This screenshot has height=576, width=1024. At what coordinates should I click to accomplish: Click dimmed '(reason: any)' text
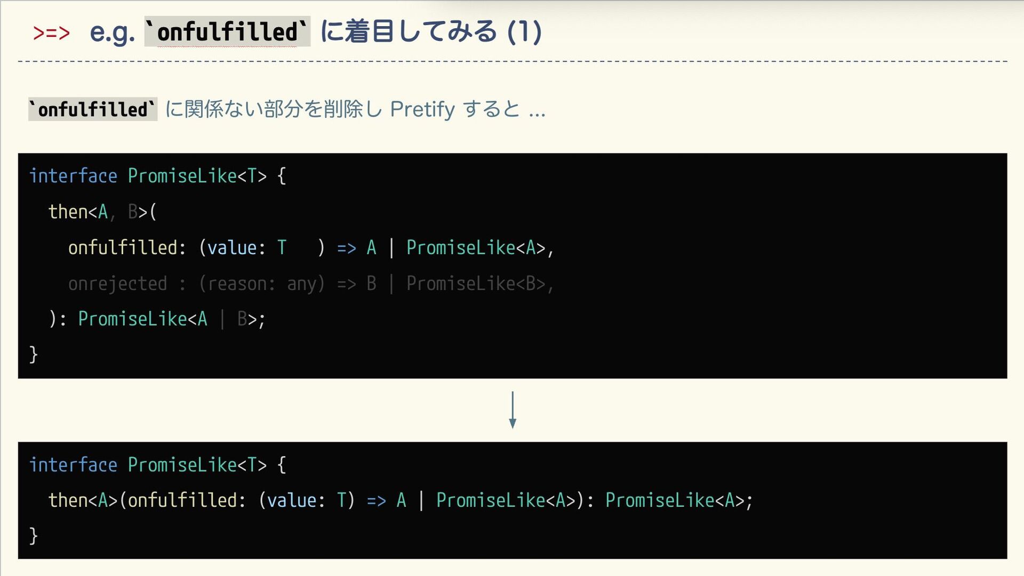click(261, 283)
